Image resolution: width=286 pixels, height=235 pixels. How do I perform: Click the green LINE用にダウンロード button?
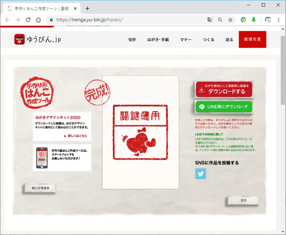click(x=224, y=107)
